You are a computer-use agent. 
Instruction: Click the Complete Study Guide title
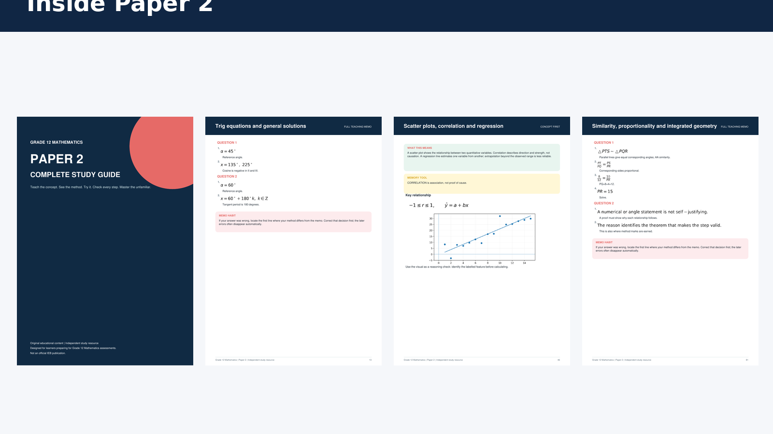click(x=75, y=175)
